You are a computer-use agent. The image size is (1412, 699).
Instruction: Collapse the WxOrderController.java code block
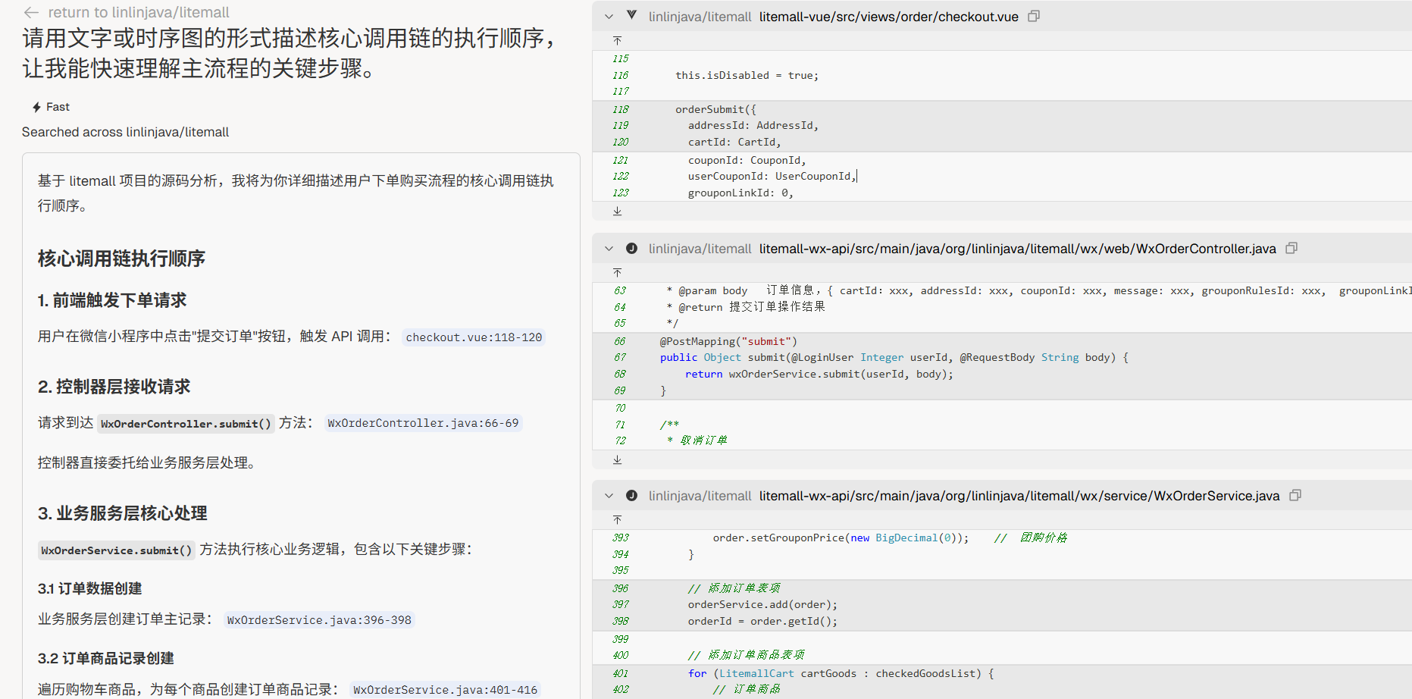[x=609, y=248]
